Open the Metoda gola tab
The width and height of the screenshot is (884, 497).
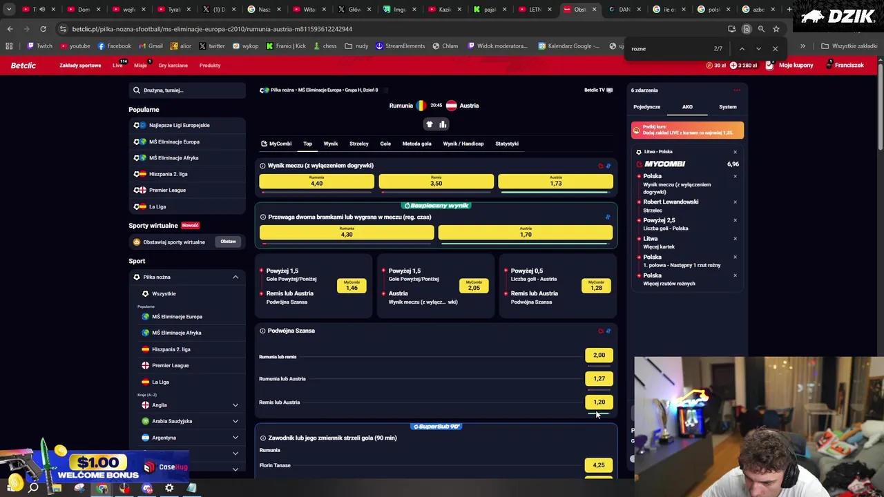[x=417, y=144]
